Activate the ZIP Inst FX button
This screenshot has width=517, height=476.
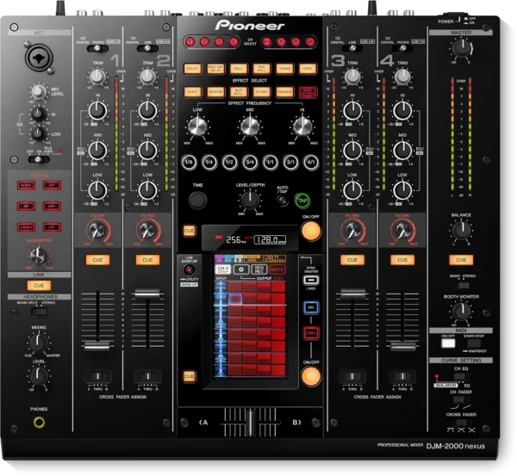[26, 207]
